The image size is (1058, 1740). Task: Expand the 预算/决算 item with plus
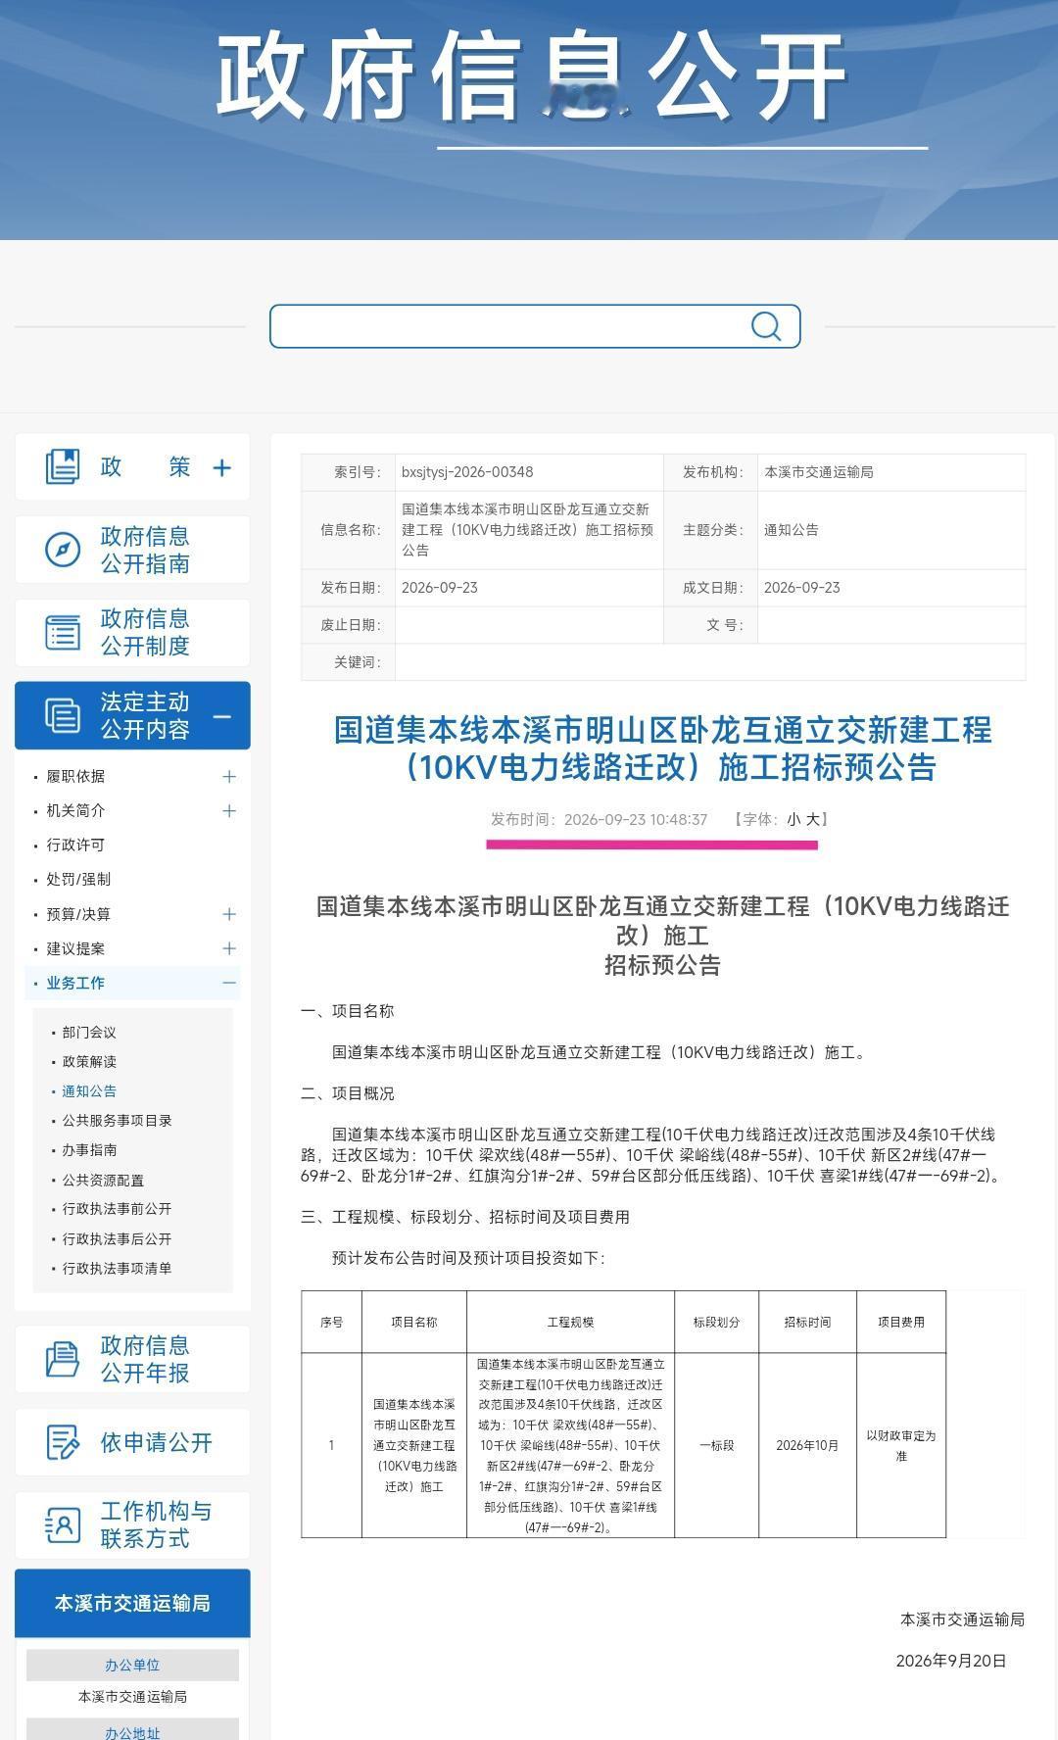click(x=229, y=914)
